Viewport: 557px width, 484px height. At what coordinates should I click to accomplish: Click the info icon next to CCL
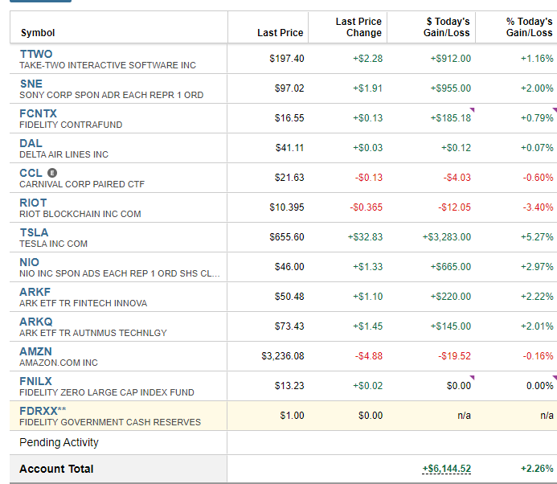point(52,173)
